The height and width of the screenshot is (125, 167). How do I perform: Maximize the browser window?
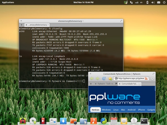[153, 74]
